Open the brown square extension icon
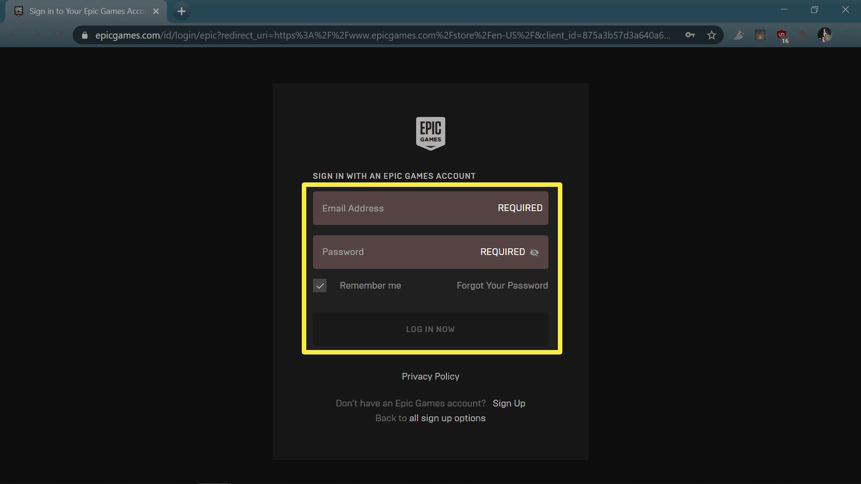This screenshot has height=484, width=861. point(760,35)
